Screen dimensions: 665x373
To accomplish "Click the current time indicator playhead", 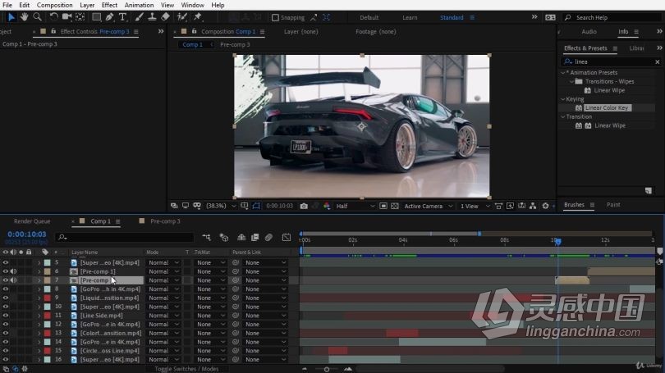I will (x=558, y=241).
